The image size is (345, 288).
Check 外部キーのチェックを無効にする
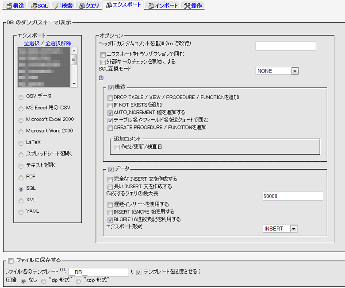[x=103, y=62]
